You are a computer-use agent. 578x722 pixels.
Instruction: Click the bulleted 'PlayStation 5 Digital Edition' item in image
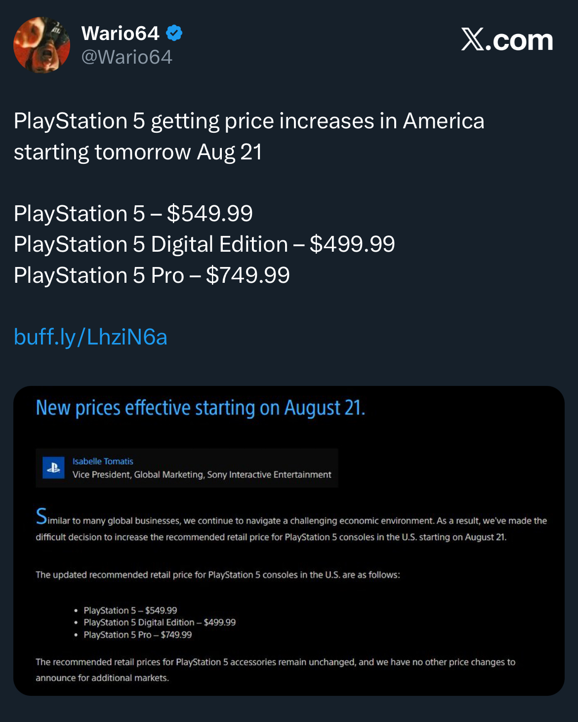click(160, 622)
